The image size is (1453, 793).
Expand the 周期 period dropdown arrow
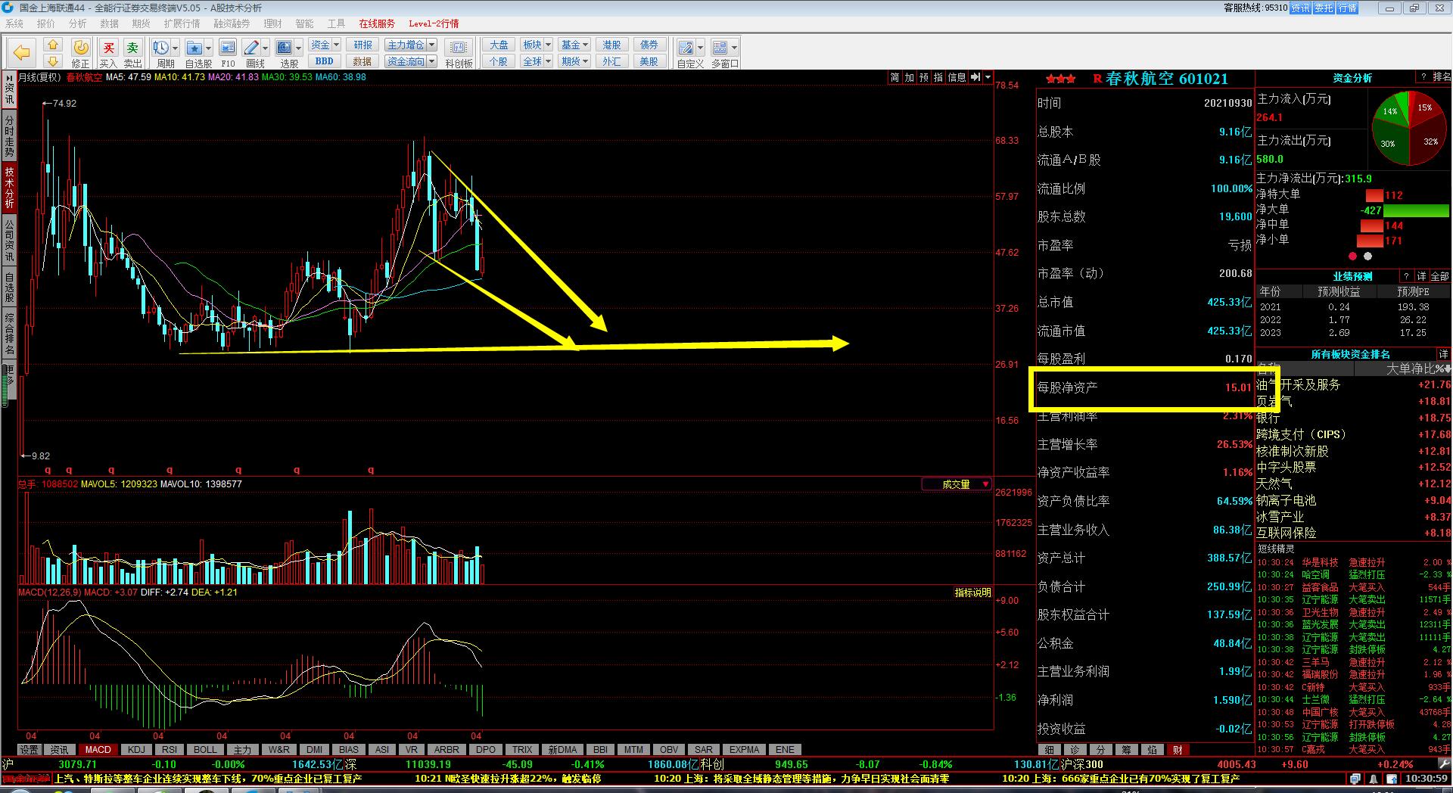[175, 48]
